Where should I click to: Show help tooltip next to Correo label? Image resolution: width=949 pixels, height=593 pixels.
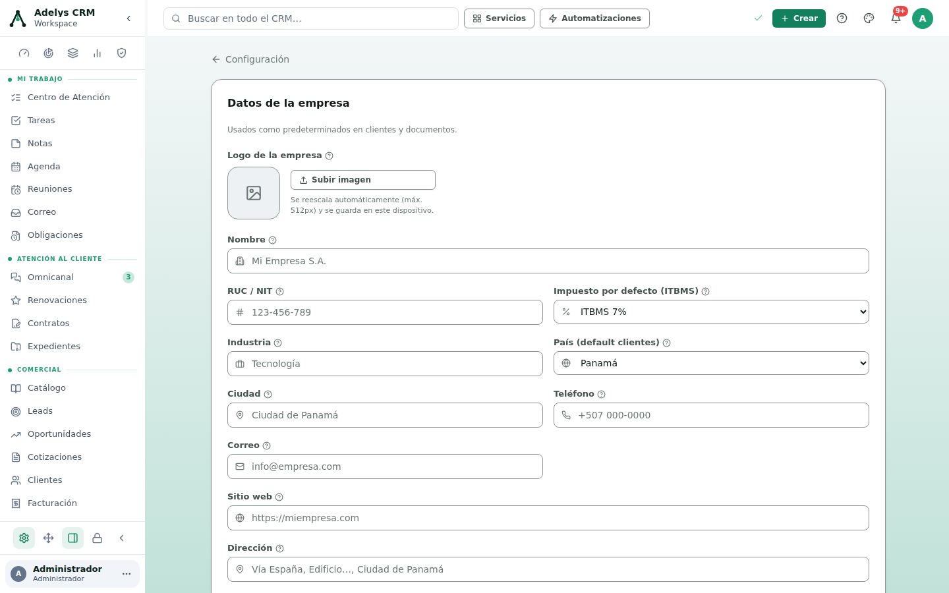pyautogui.click(x=267, y=446)
